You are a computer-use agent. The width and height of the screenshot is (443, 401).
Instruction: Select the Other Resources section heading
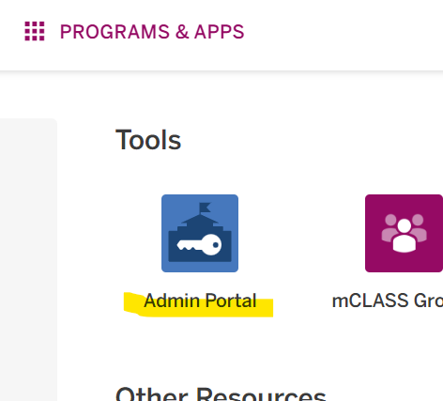[221, 394]
